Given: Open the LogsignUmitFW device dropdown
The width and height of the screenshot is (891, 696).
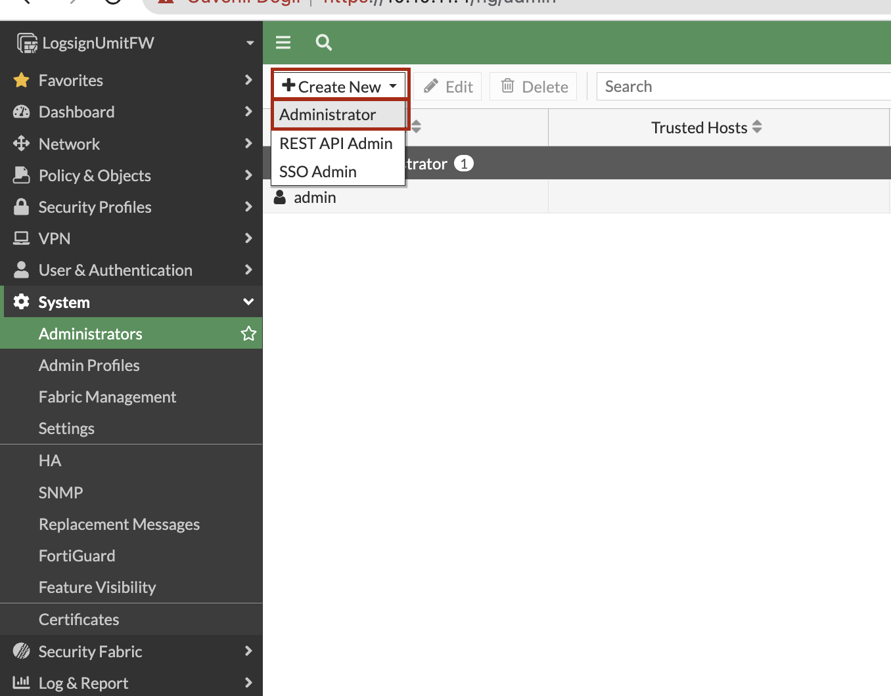Looking at the screenshot, I should [250, 43].
